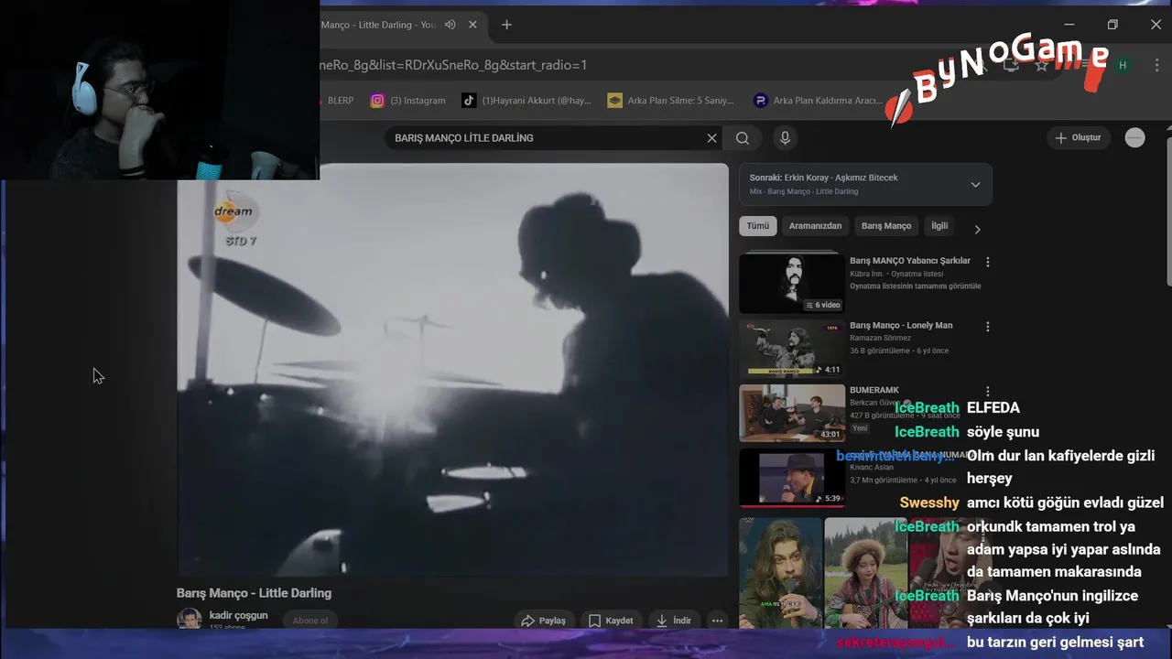The height and width of the screenshot is (659, 1172).
Task: Start voice search with microphone icon
Action: tap(784, 138)
